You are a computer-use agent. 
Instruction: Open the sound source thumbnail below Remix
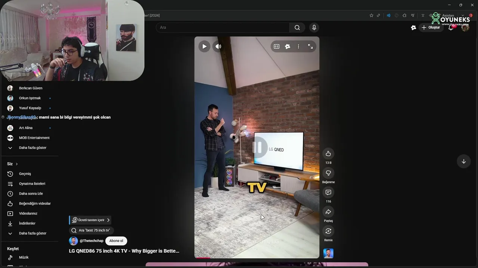328,253
